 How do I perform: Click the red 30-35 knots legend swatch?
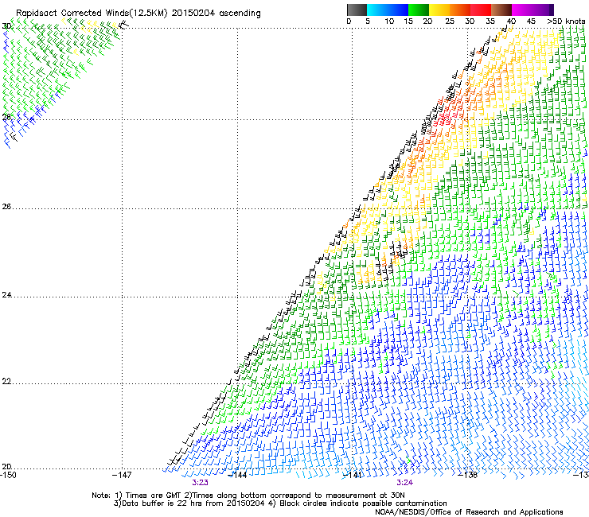(x=481, y=10)
